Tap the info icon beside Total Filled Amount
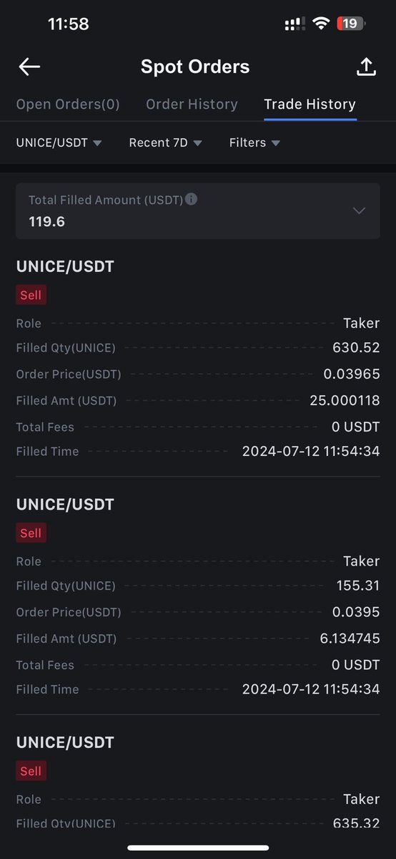The image size is (396, 859). (191, 199)
